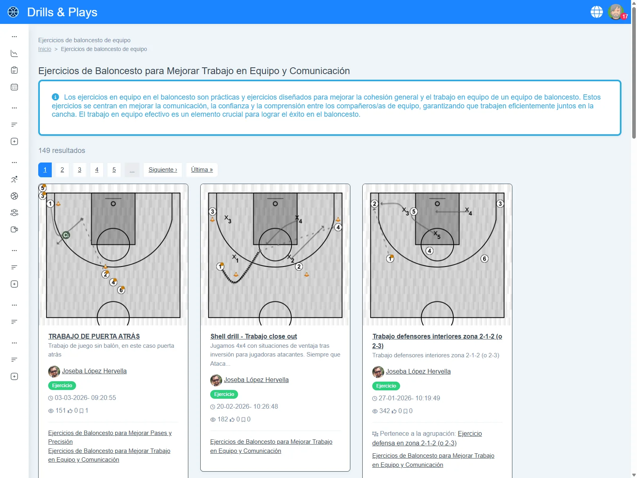Open the team/group icon in the sidebar
Viewport: 637px width, 478px height.
[14, 212]
